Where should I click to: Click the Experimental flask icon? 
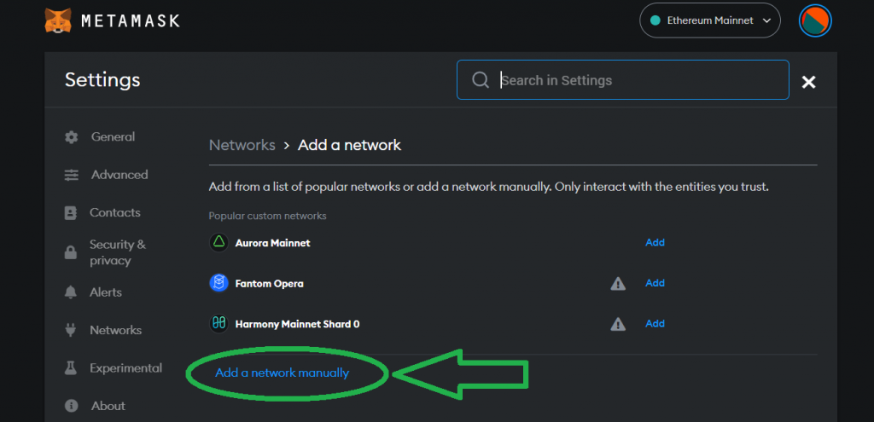coord(70,368)
